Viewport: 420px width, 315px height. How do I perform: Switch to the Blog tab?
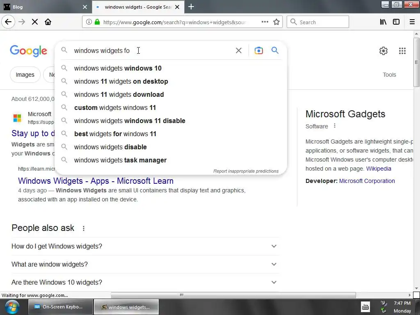pyautogui.click(x=46, y=7)
